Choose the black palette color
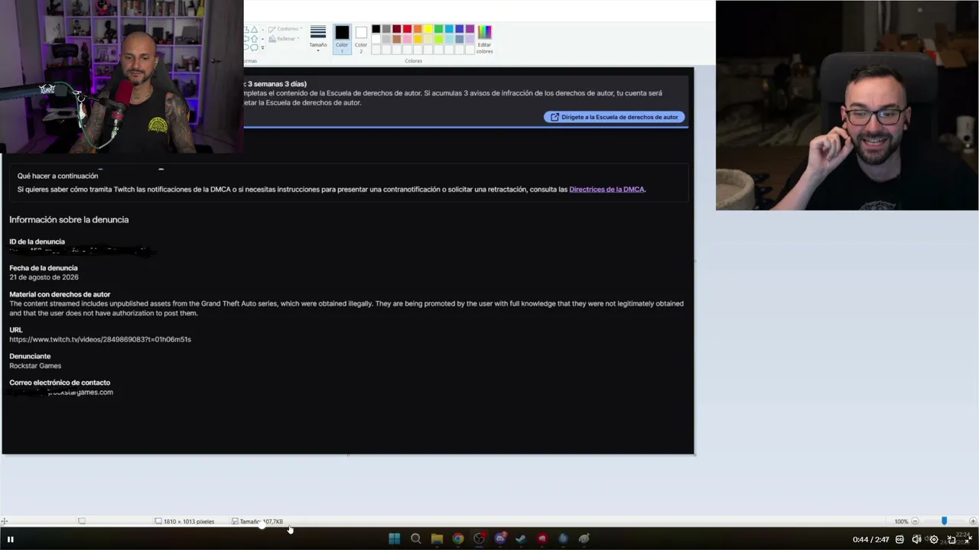This screenshot has width=979, height=550. 376,29
